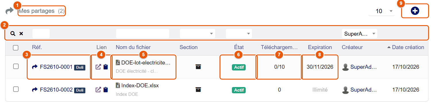Open external link icon for FS2610-0002

pyautogui.click(x=98, y=90)
